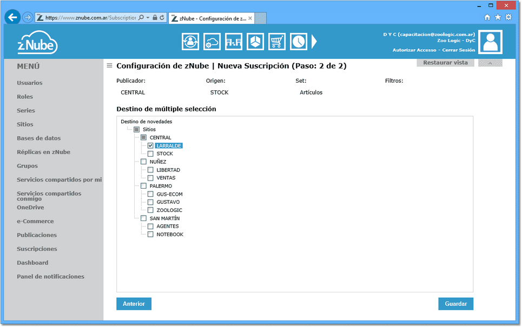522x327 pixels.
Task: Open Sitios in the side menu
Action: 25,124
